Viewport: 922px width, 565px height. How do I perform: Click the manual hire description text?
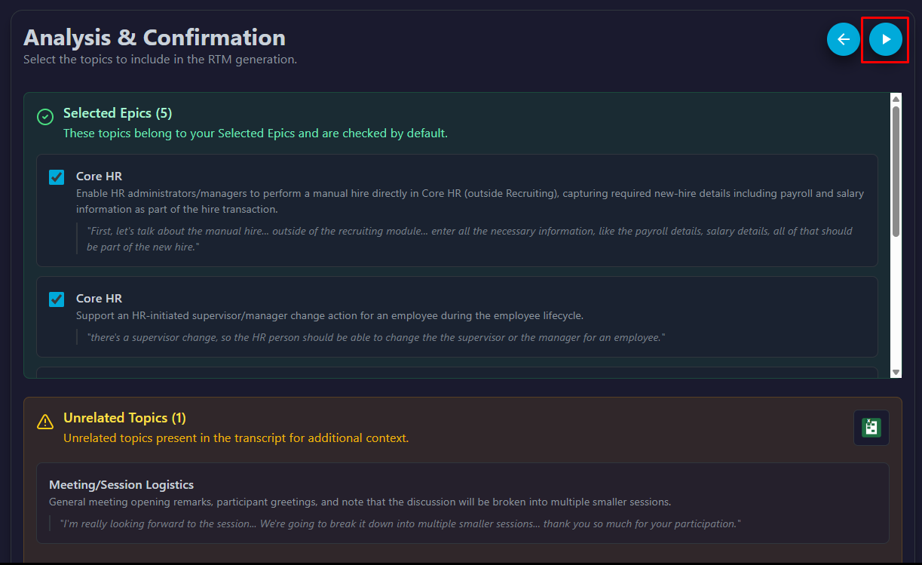pos(470,201)
